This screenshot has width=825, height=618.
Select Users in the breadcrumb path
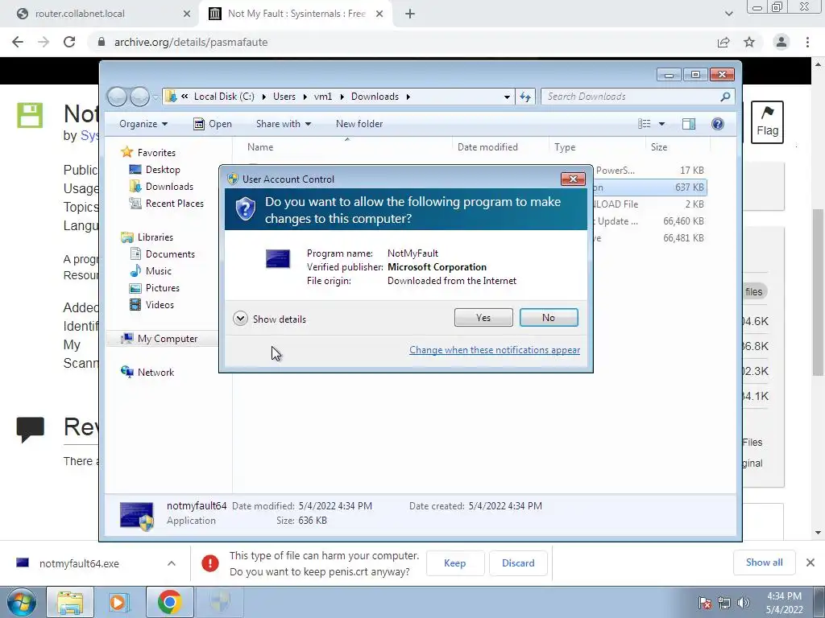pyautogui.click(x=284, y=97)
